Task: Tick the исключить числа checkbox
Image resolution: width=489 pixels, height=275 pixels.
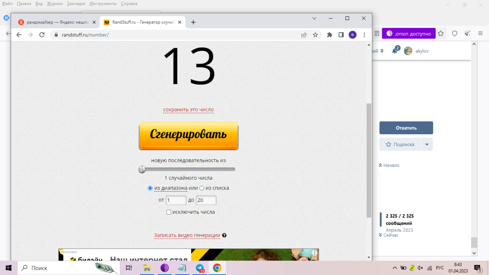Action: click(169, 212)
